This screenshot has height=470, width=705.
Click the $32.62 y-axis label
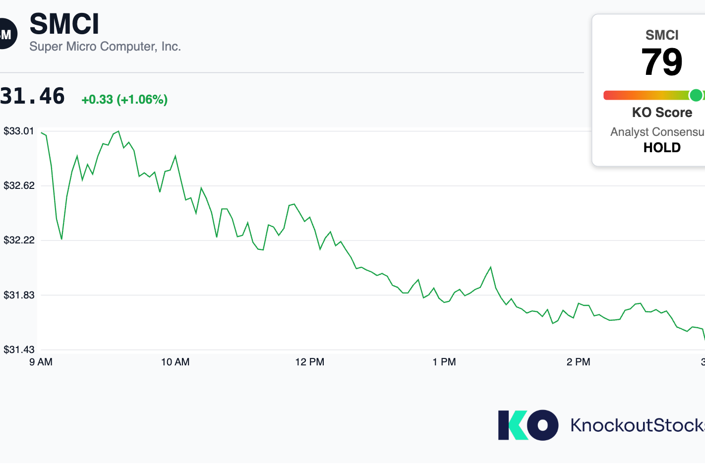pyautogui.click(x=19, y=185)
